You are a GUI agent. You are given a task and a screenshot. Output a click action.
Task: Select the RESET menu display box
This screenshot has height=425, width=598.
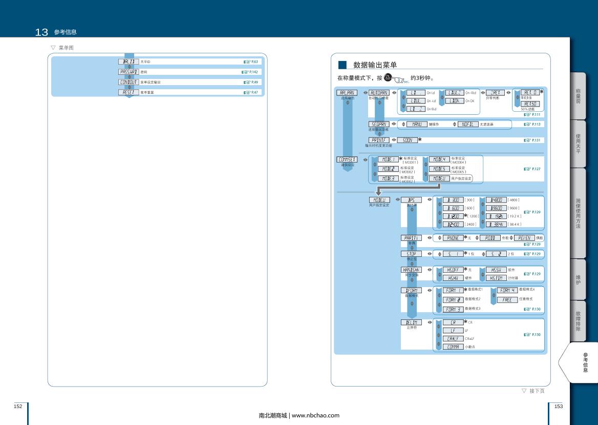click(129, 92)
